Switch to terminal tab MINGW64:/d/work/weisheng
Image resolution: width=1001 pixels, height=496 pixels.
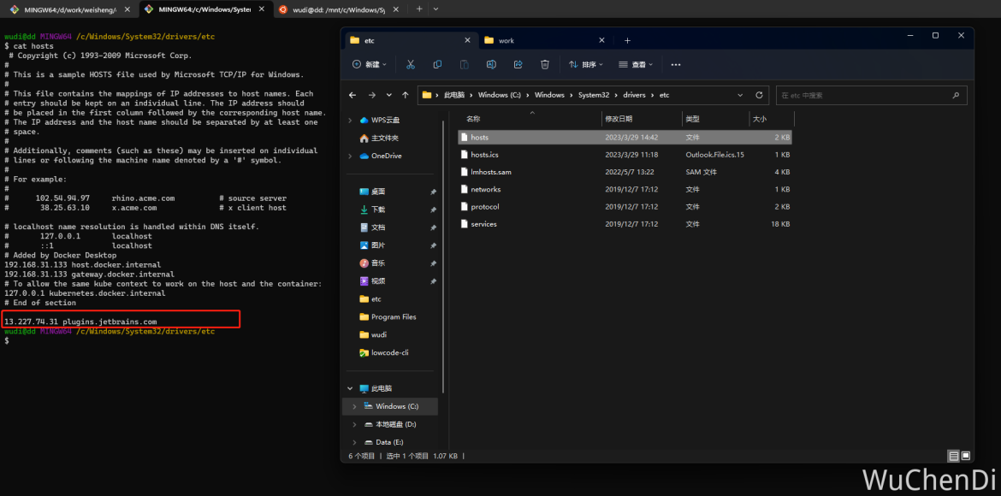[71, 9]
